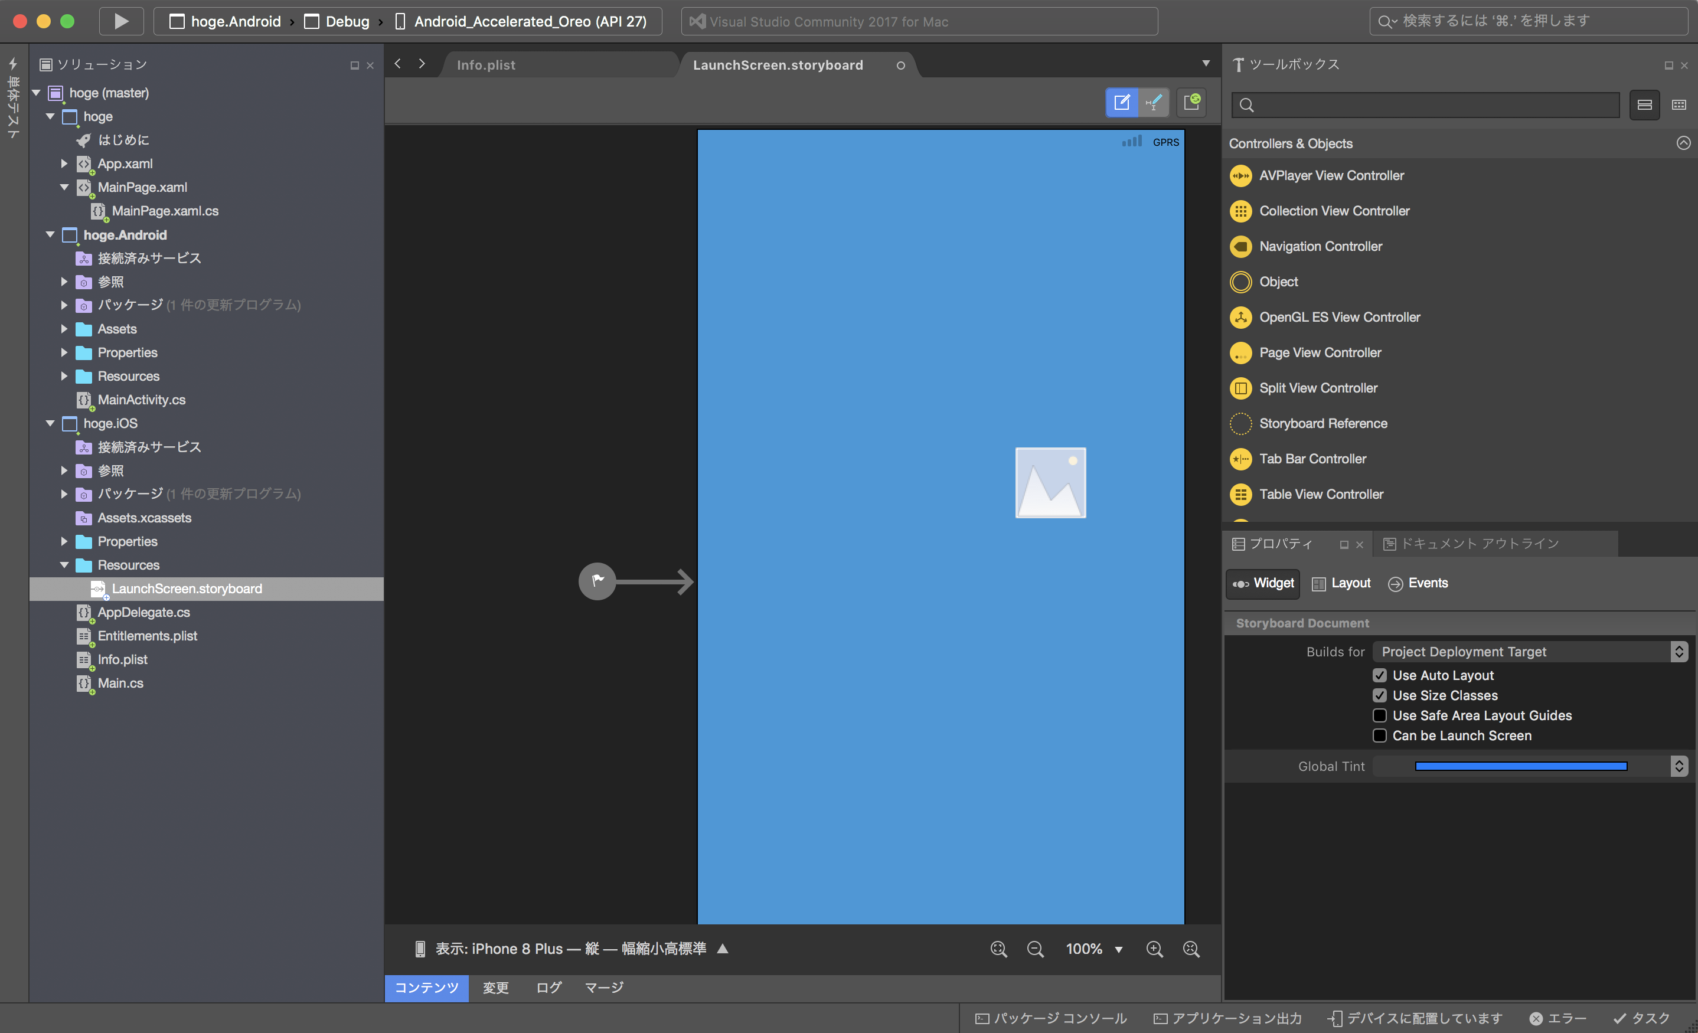Switch to the Events property view
The width and height of the screenshot is (1698, 1033).
tap(1418, 583)
